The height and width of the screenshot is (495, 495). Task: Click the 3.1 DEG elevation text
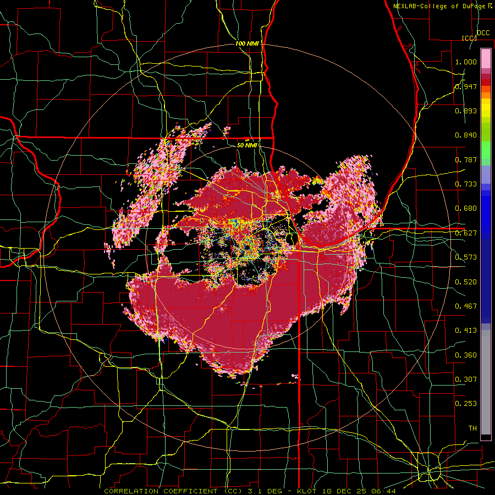point(265,491)
